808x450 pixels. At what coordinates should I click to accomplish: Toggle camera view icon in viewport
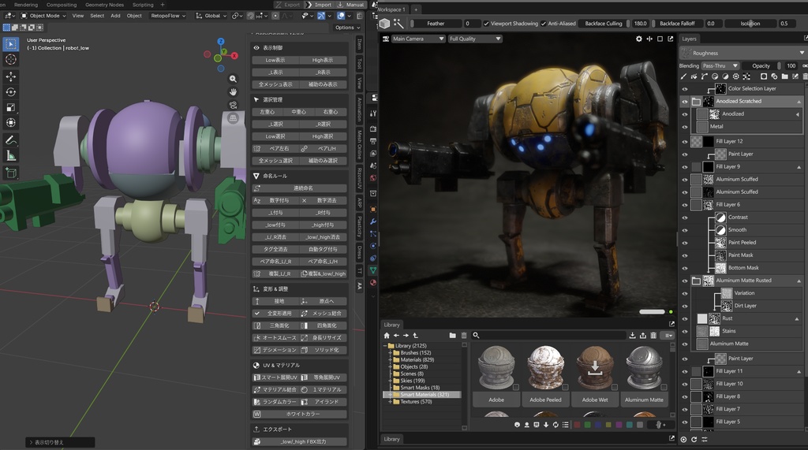(x=233, y=105)
